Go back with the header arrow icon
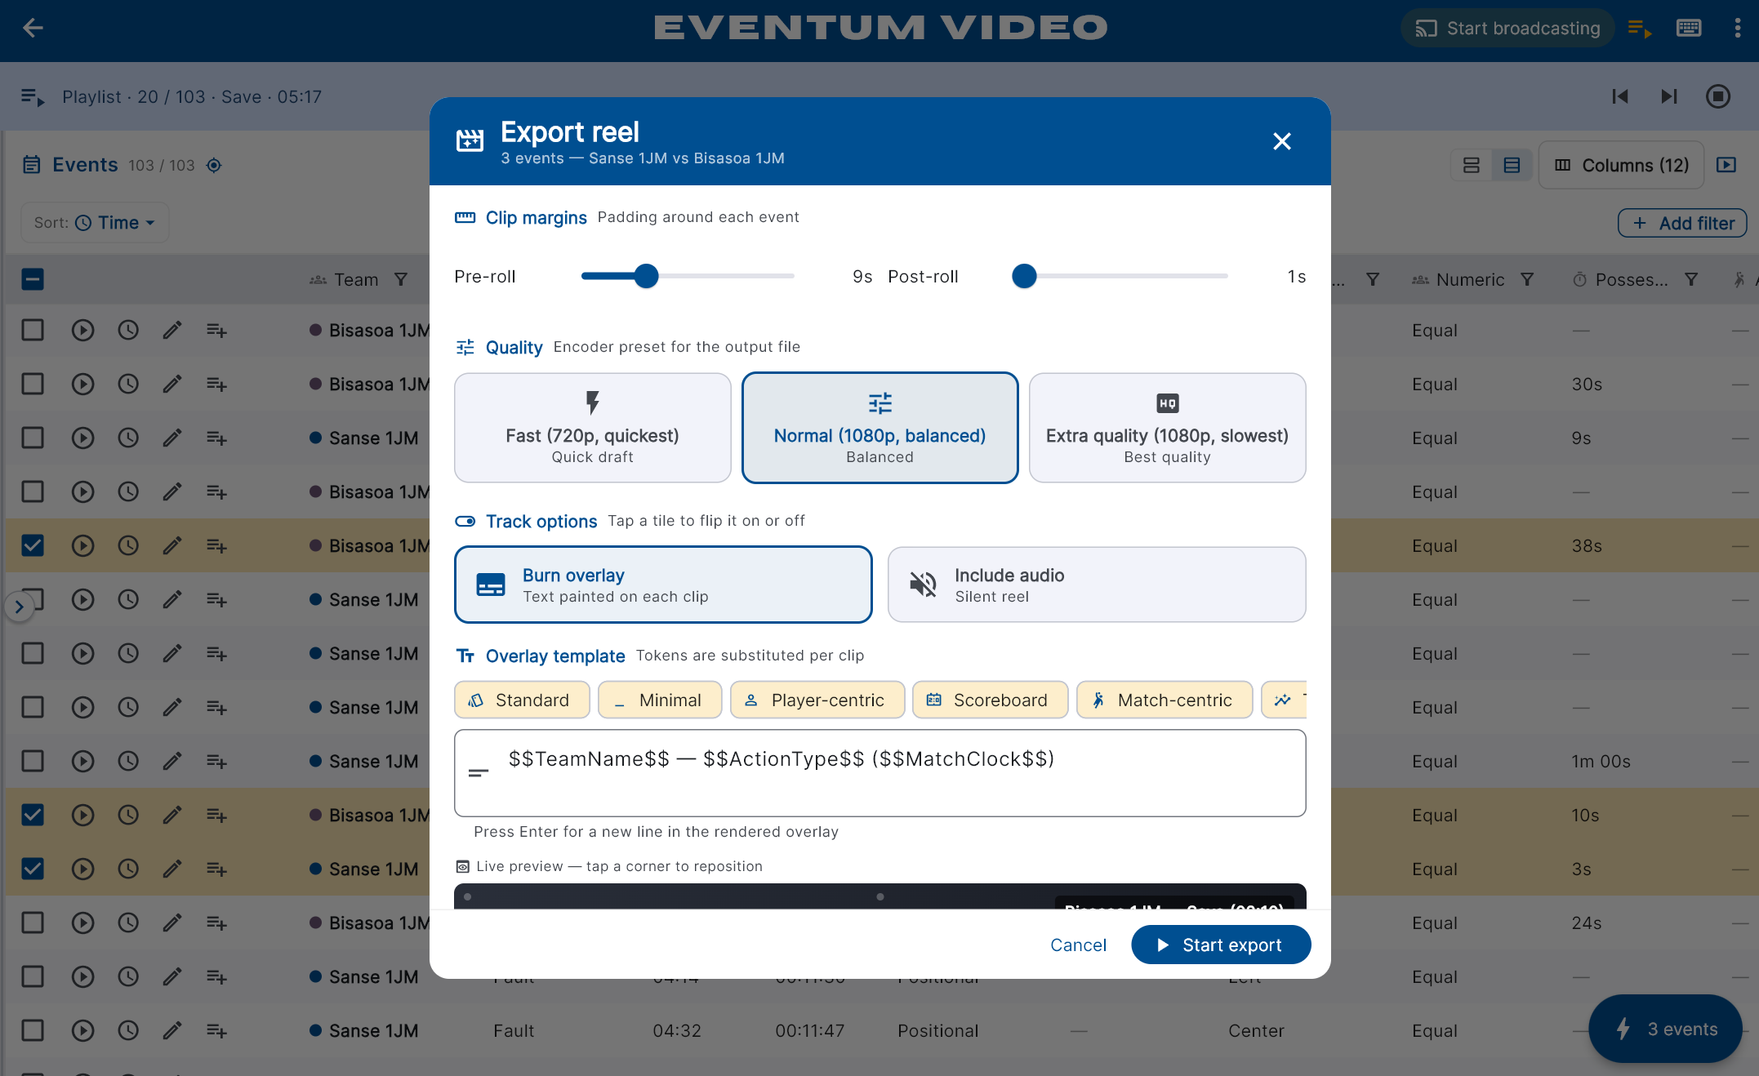 coord(33,28)
